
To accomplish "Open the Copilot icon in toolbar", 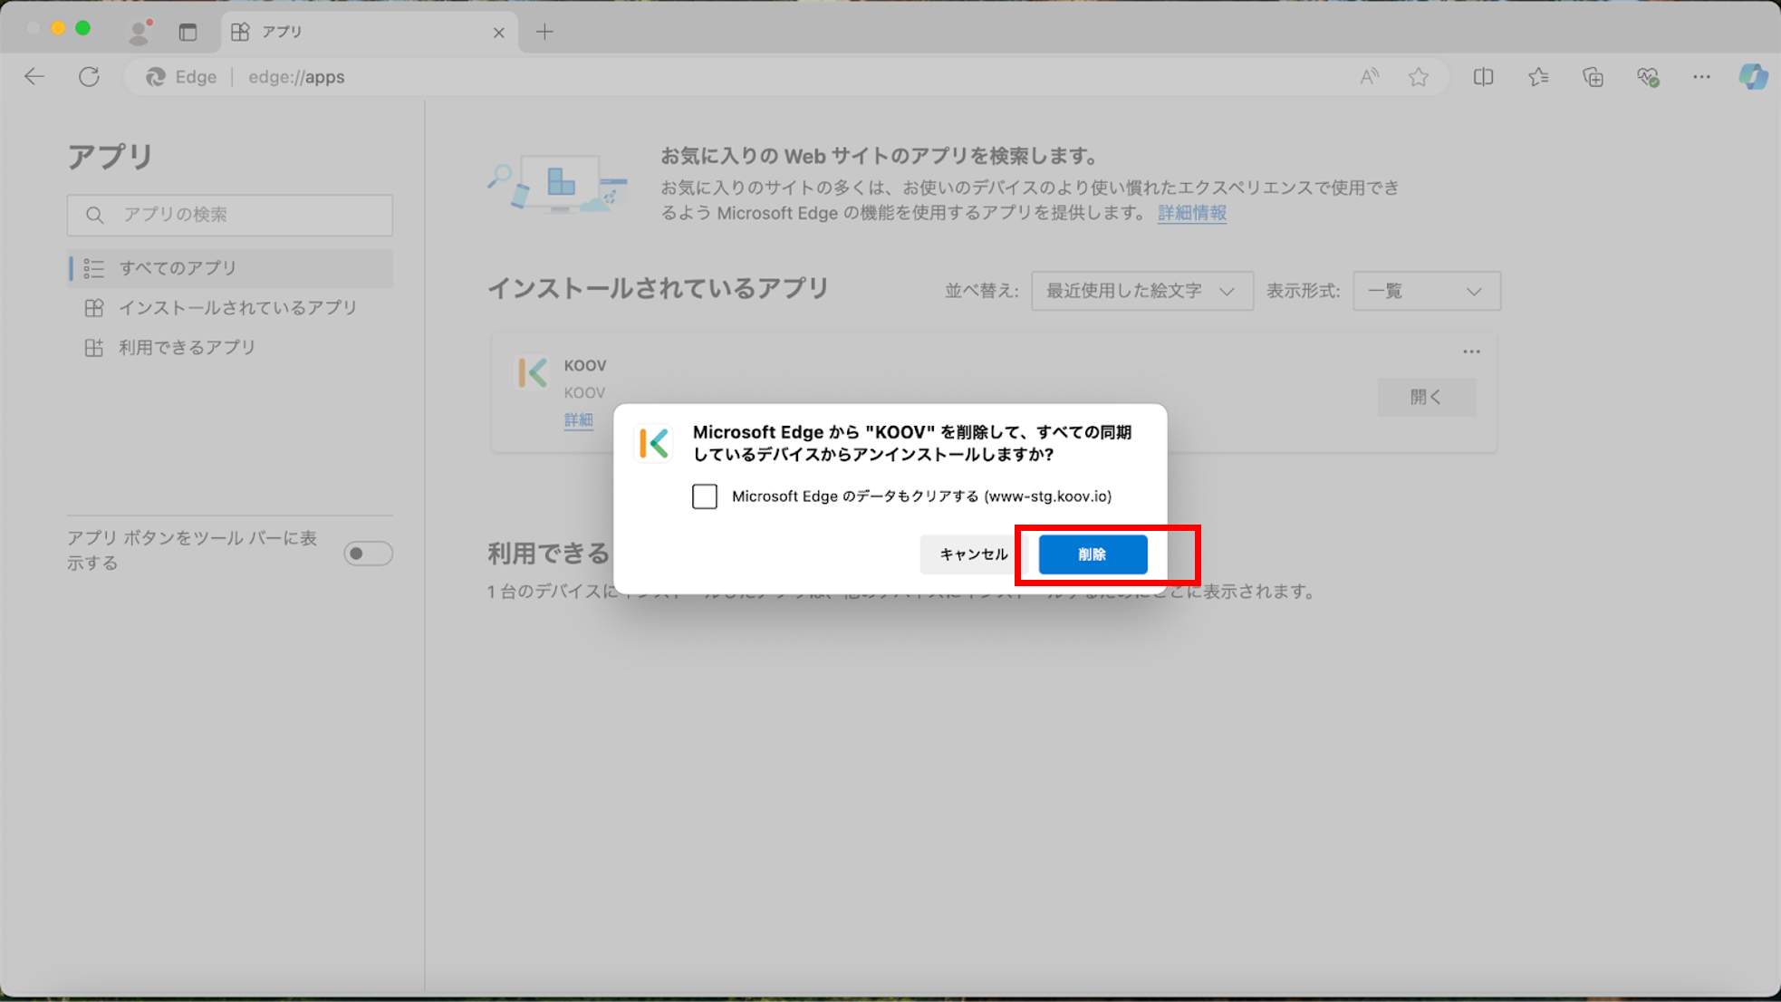I will pos(1754,77).
